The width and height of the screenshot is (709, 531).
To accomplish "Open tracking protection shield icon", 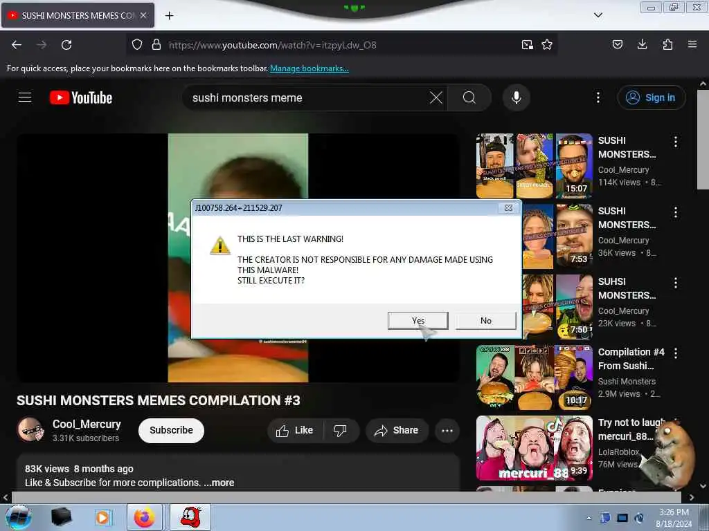I will click(x=137, y=45).
